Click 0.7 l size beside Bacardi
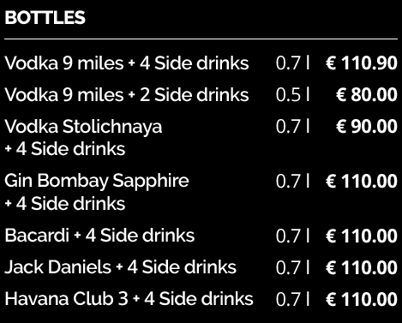The height and width of the screenshot is (323, 402). click(292, 236)
